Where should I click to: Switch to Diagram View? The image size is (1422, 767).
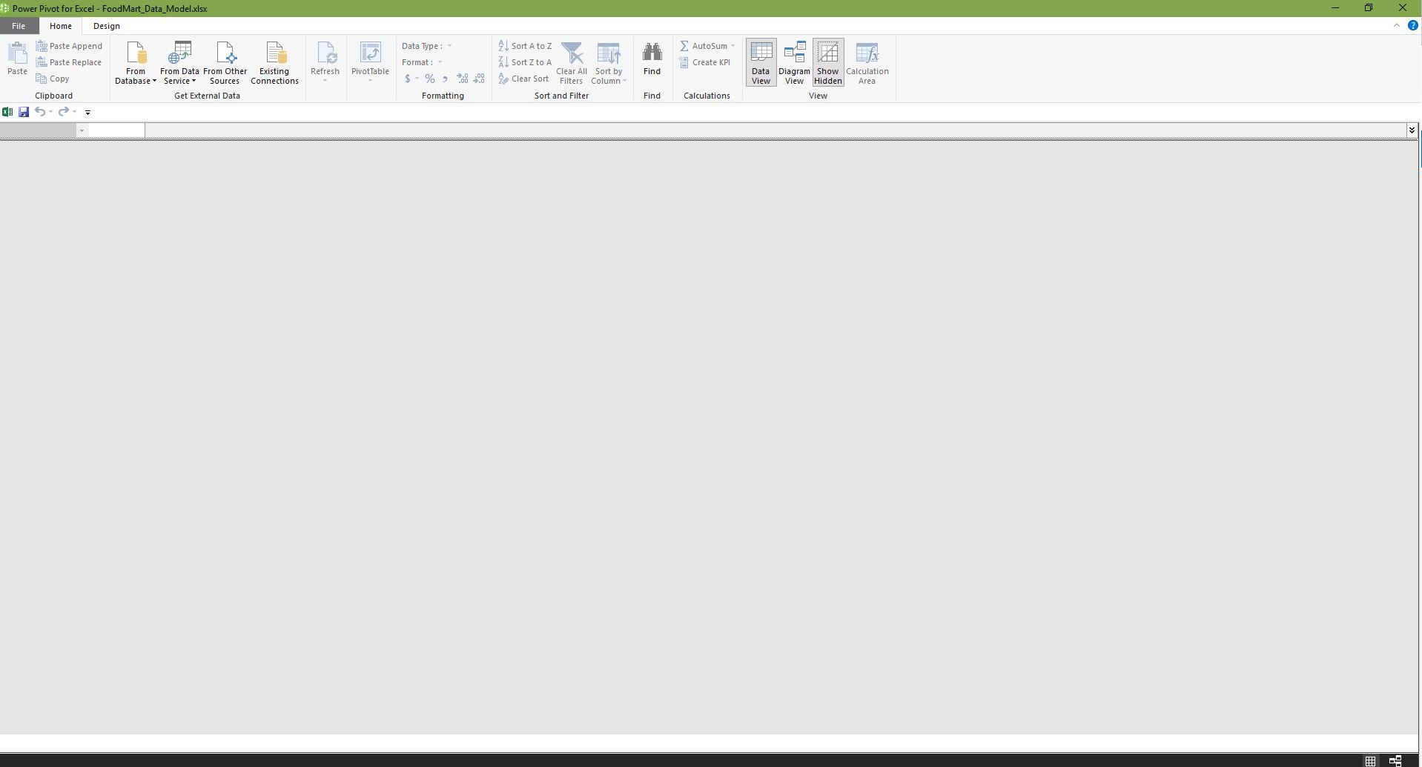794,63
